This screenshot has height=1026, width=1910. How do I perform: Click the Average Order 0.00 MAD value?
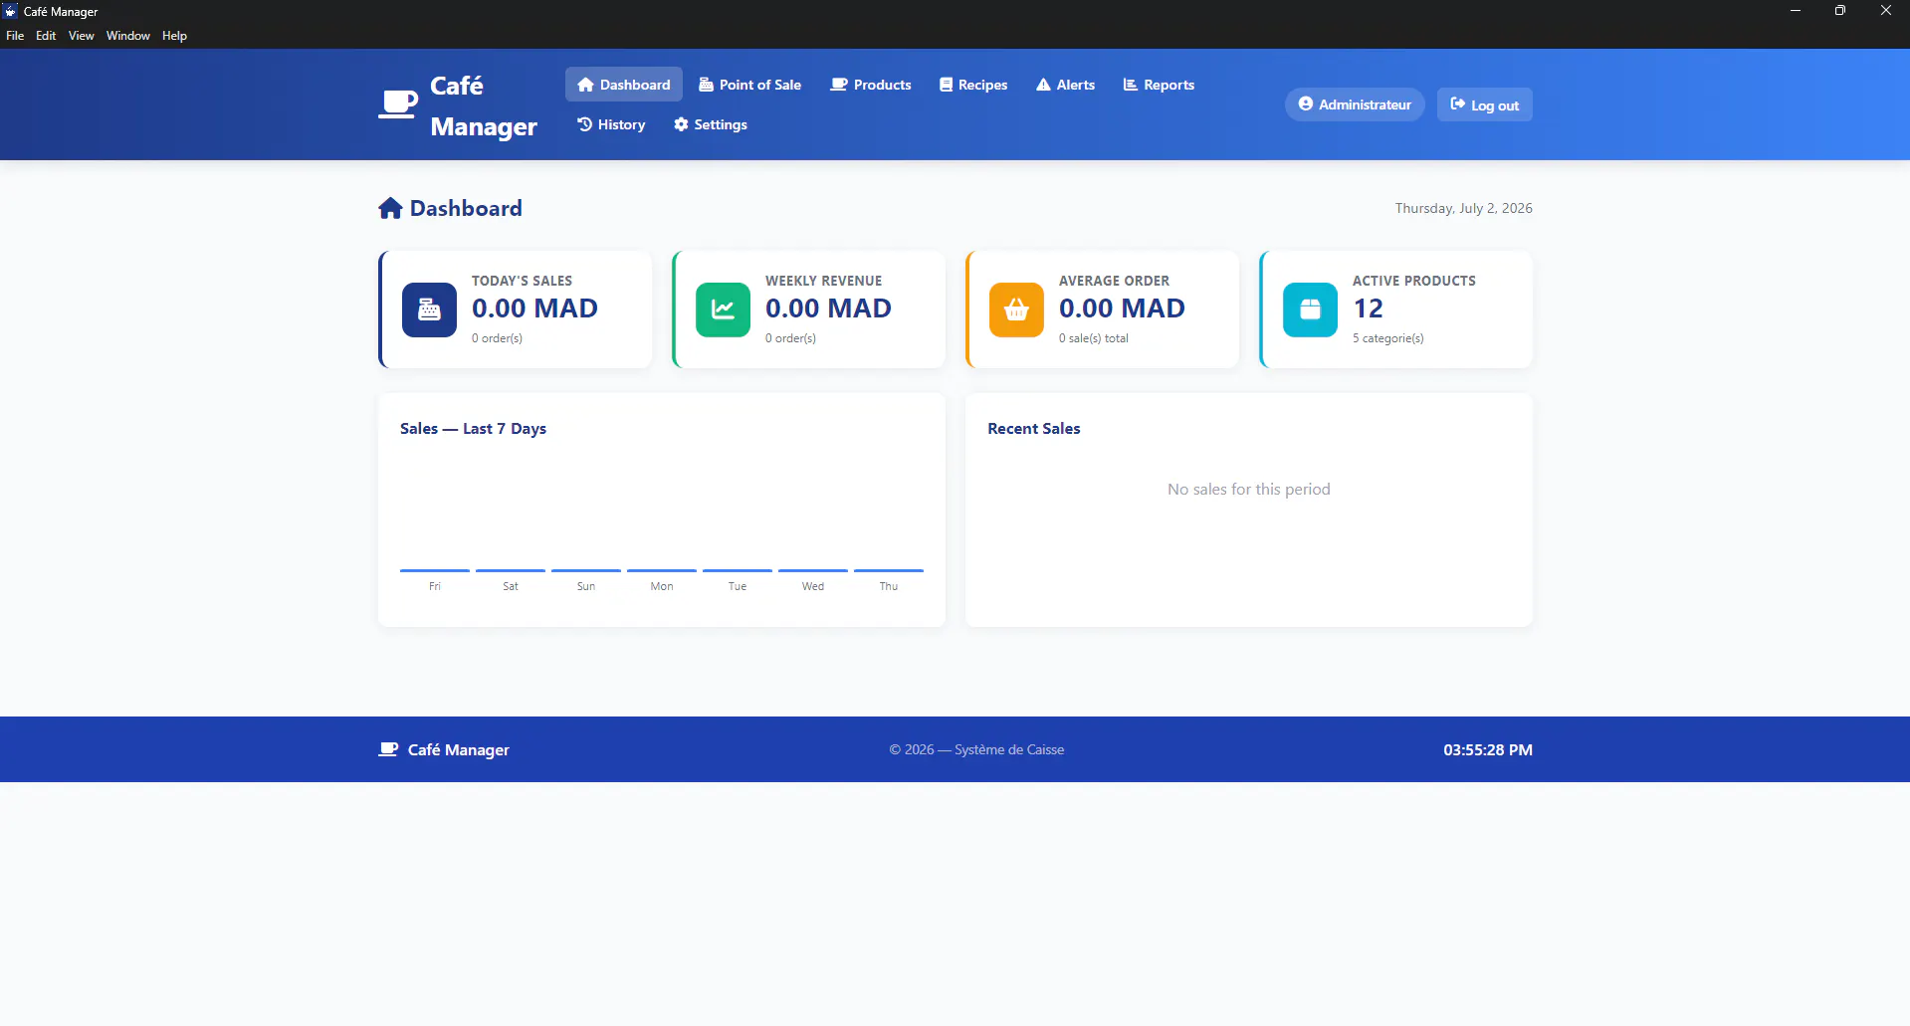click(x=1122, y=308)
